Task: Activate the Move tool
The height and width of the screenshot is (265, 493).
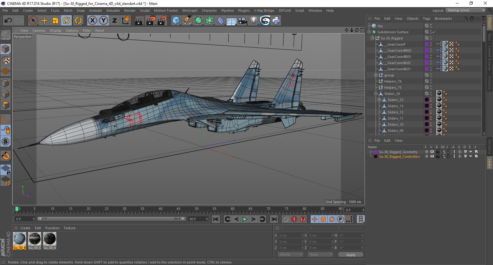Action: click(x=44, y=21)
